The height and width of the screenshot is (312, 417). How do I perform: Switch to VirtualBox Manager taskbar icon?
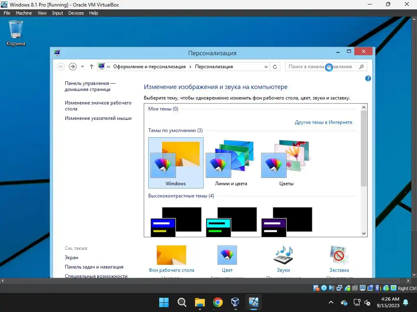coord(235,302)
